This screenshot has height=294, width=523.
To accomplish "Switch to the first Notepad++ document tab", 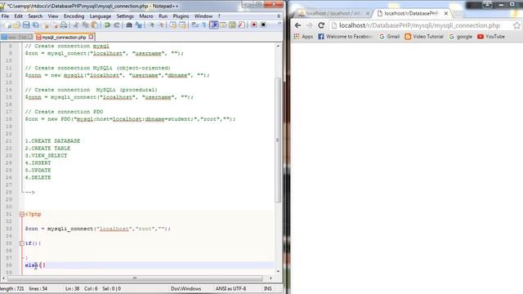I will click(16, 37).
